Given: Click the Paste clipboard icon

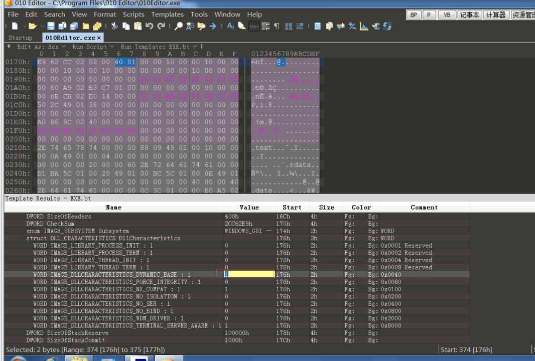Looking at the screenshot, I should click(138, 26).
